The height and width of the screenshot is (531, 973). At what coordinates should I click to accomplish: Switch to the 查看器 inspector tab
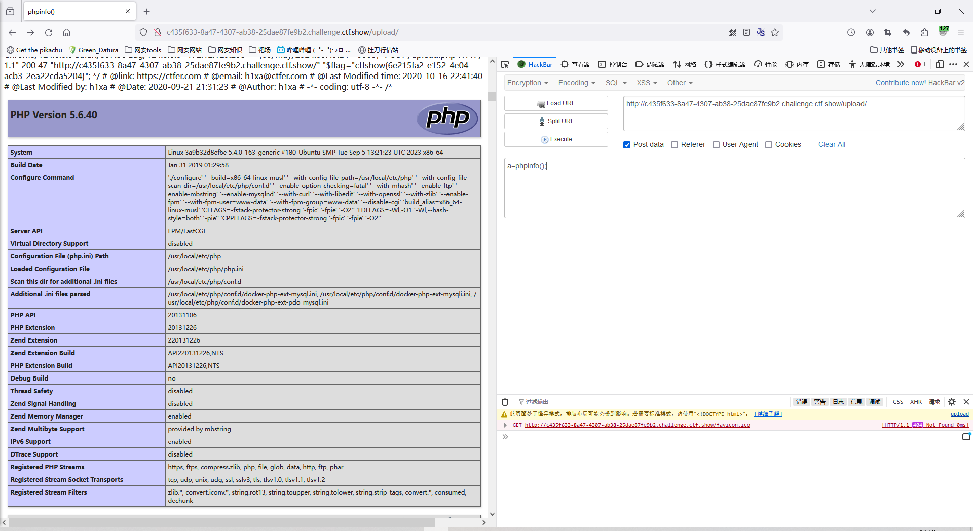click(x=576, y=64)
